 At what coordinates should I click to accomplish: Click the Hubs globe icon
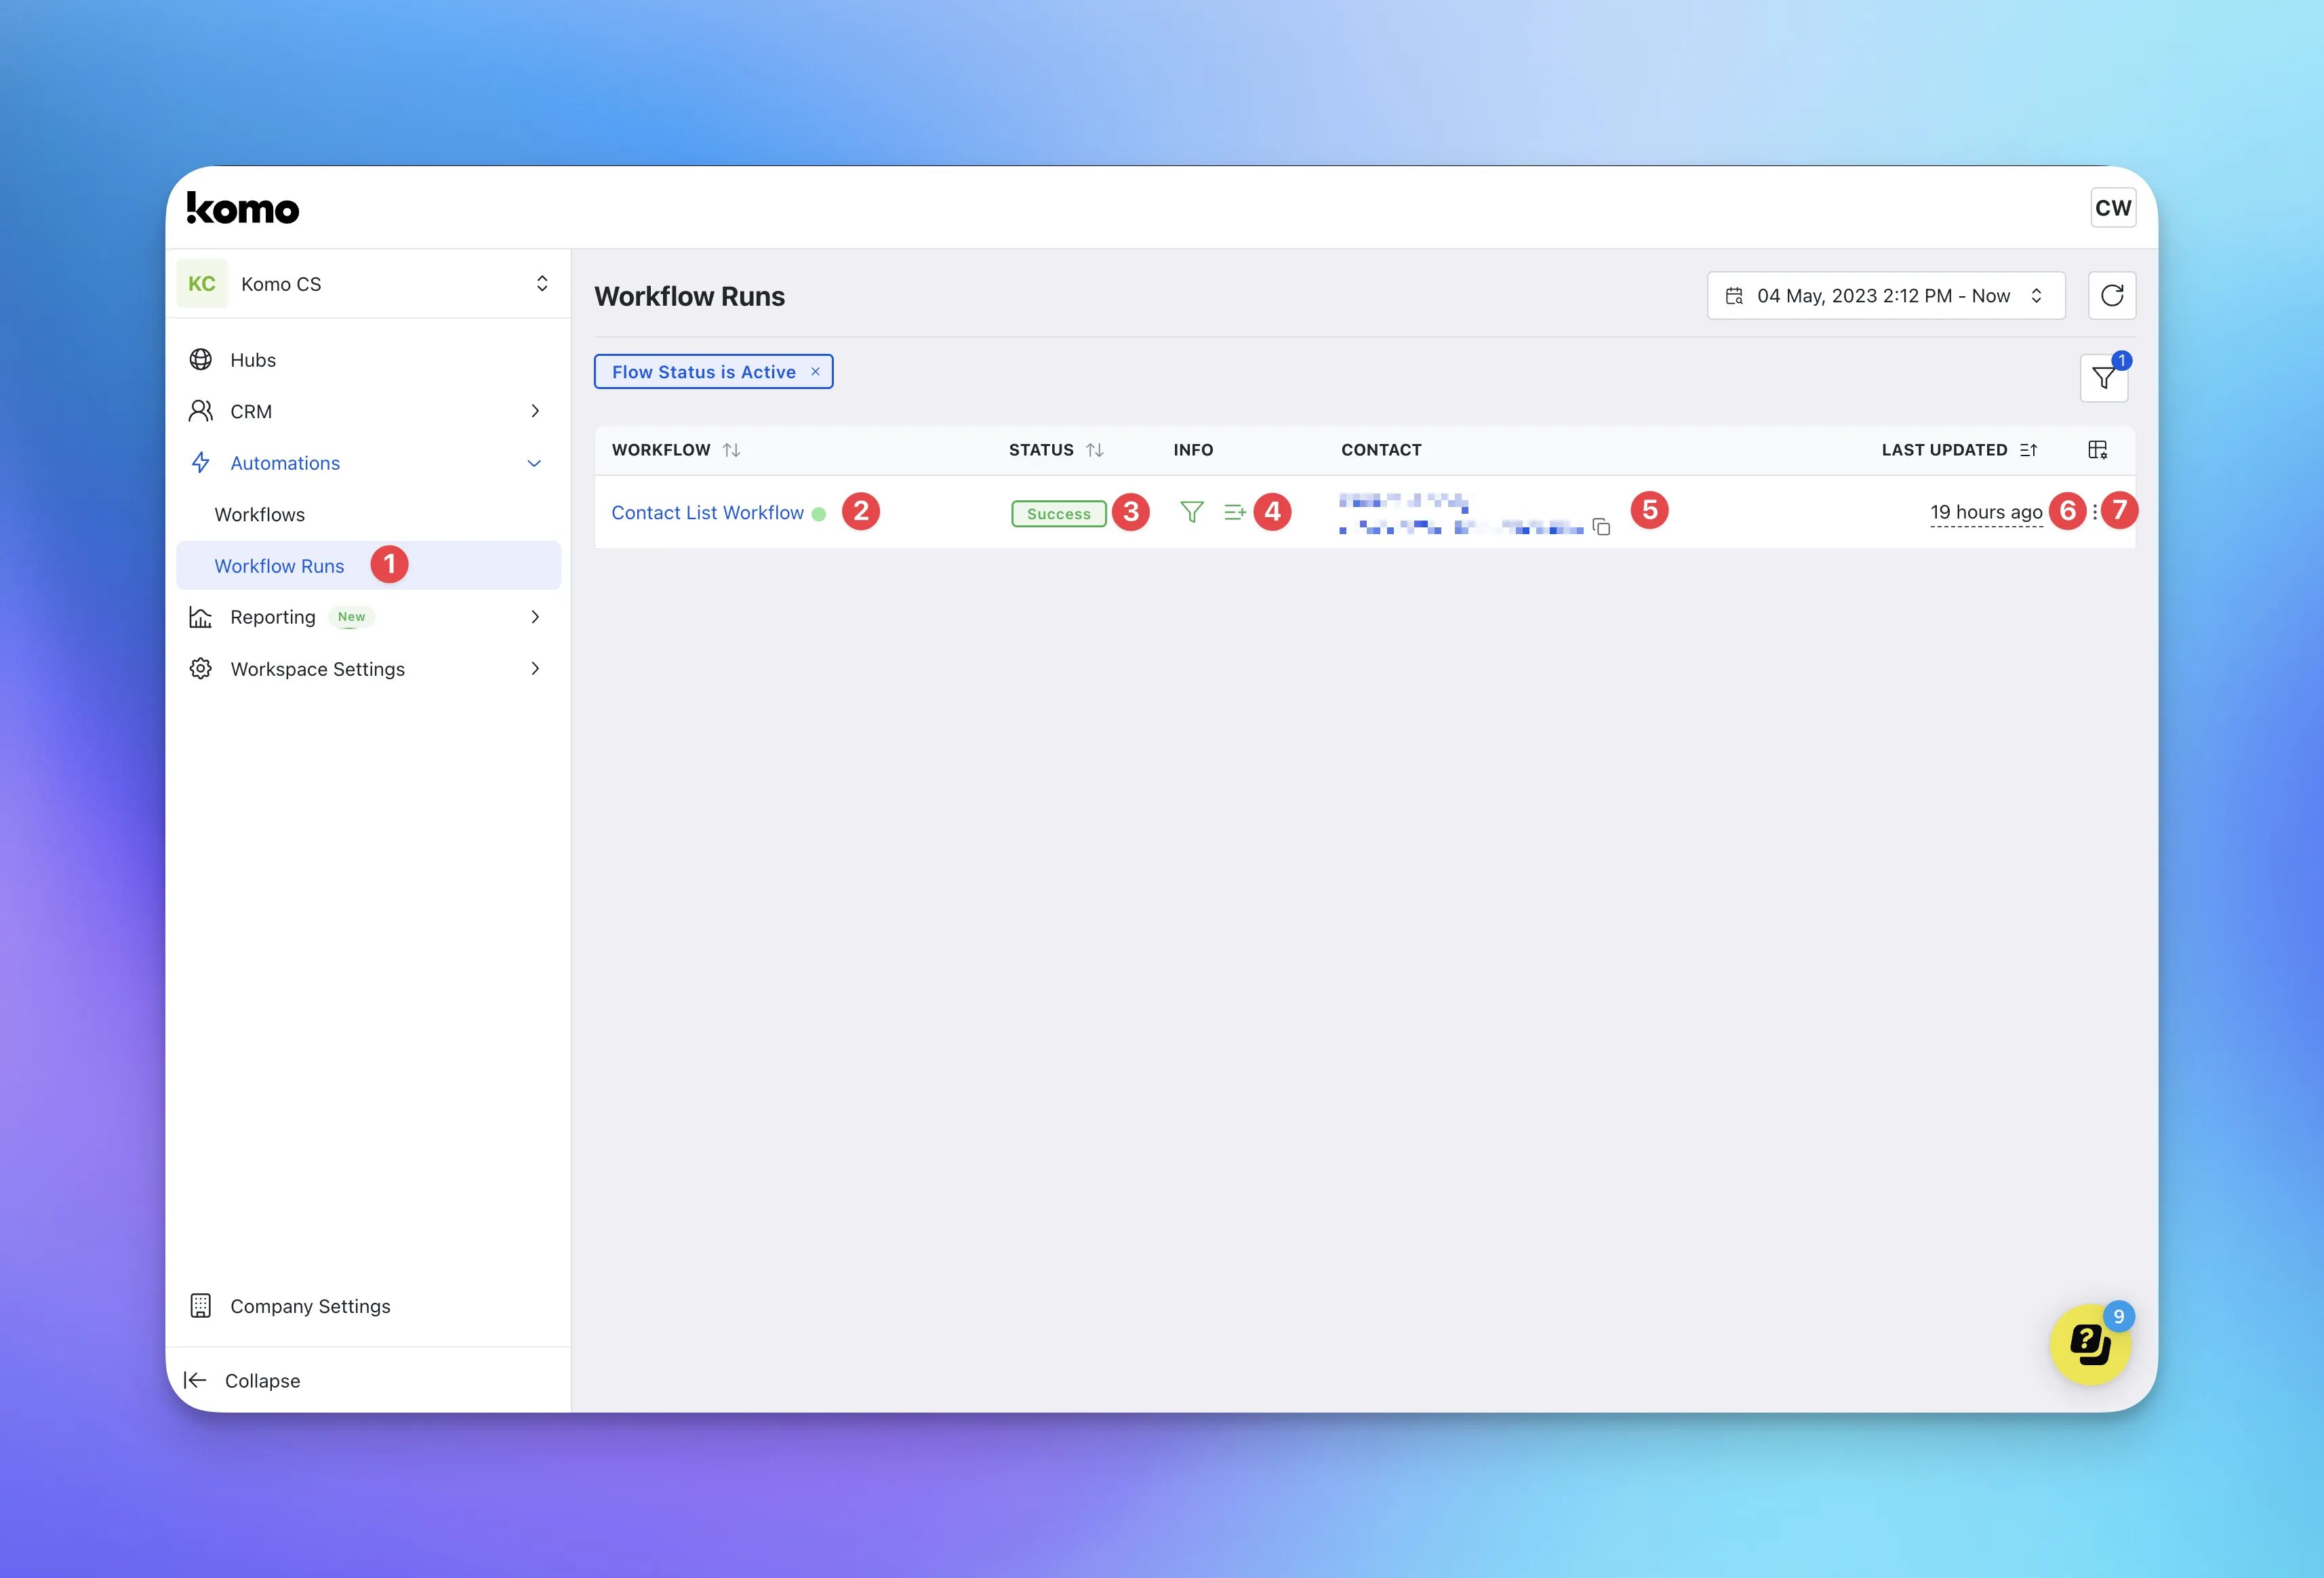(201, 360)
